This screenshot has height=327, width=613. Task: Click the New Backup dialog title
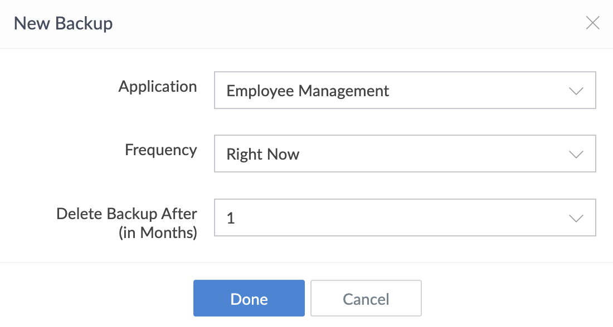pos(64,23)
